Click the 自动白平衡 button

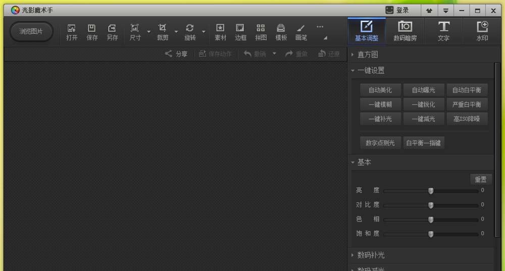tap(467, 90)
